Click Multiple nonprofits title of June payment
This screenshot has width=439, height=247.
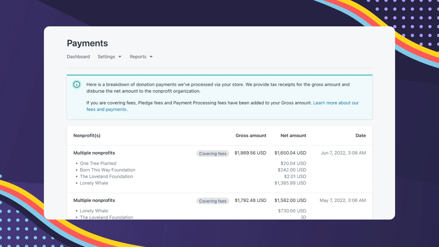coord(94,153)
